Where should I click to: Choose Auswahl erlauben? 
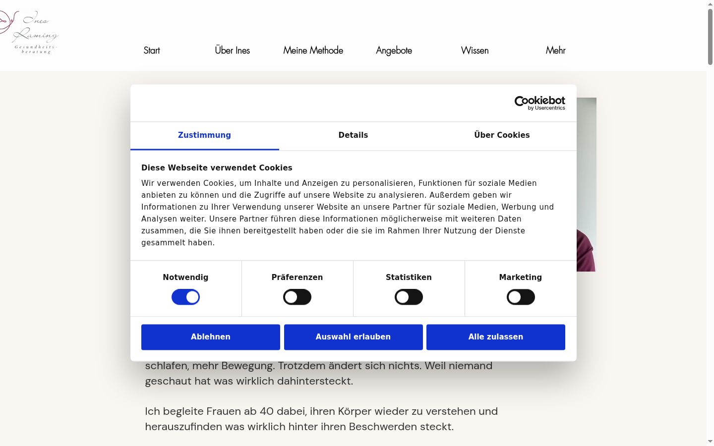pos(353,337)
